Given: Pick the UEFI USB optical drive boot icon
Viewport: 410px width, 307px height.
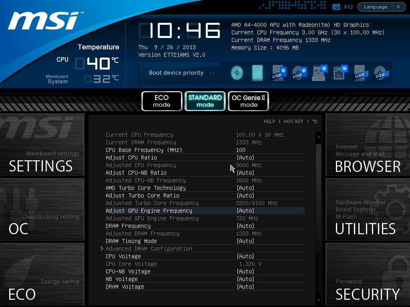Looking at the screenshot, I should coord(299,73).
